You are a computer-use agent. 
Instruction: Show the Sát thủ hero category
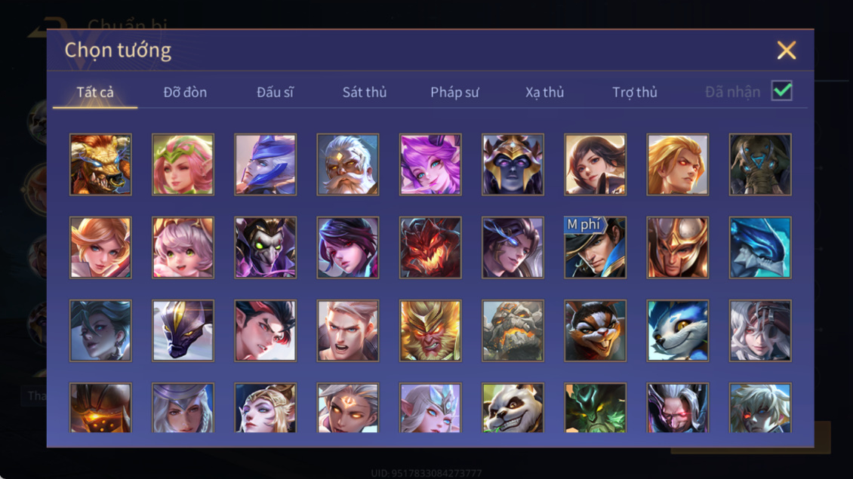364,92
